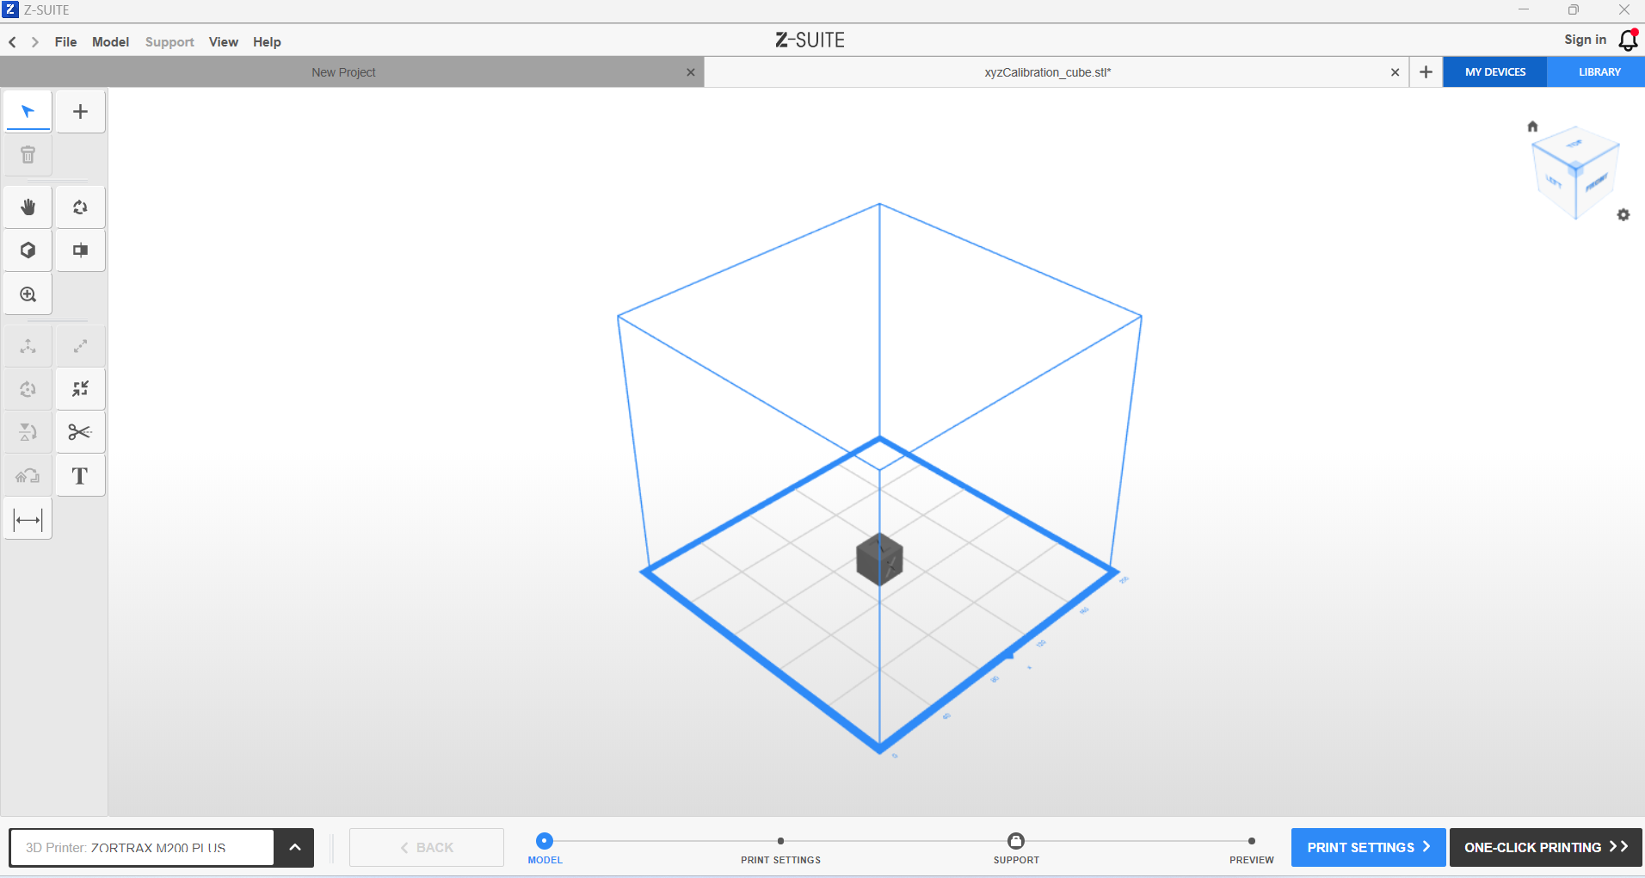Open the File menu
This screenshot has width=1645, height=878.
[x=65, y=42]
